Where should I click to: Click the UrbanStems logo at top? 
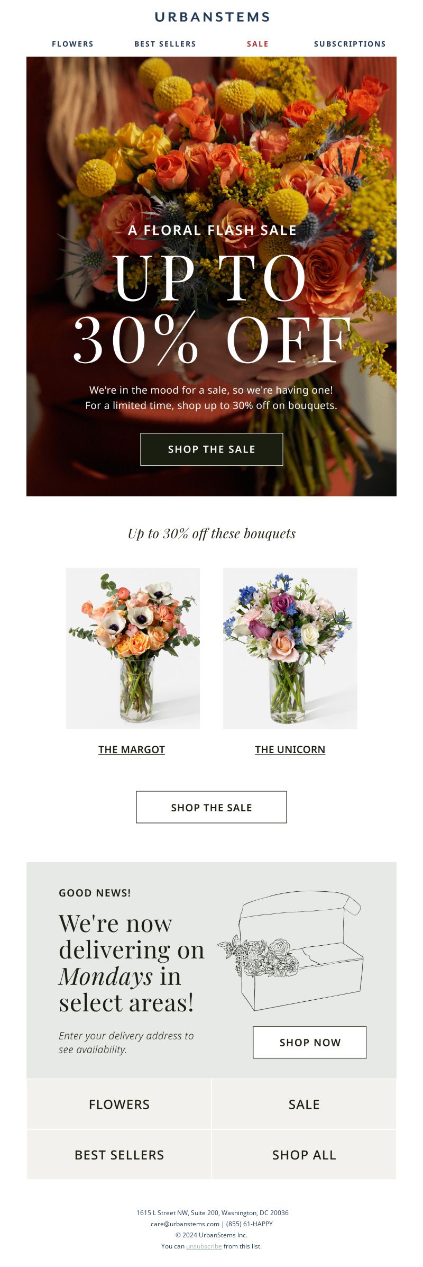pos(212,17)
